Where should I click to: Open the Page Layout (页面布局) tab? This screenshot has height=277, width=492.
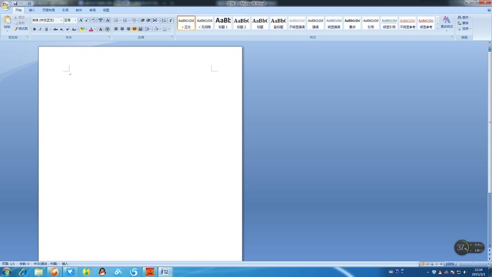tap(49, 10)
